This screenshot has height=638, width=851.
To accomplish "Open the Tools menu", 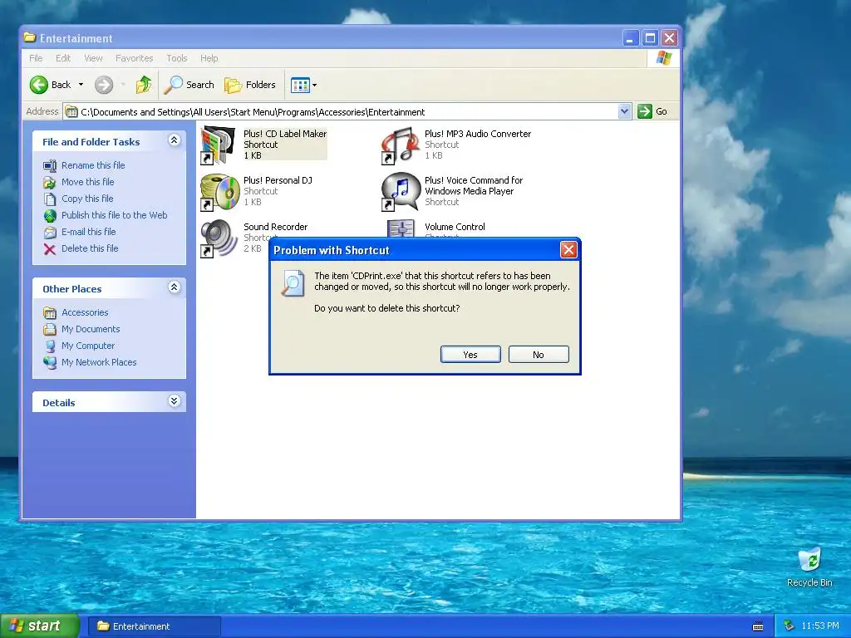I will pyautogui.click(x=177, y=58).
